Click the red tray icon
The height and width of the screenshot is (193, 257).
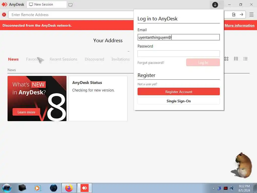[x=226, y=188]
